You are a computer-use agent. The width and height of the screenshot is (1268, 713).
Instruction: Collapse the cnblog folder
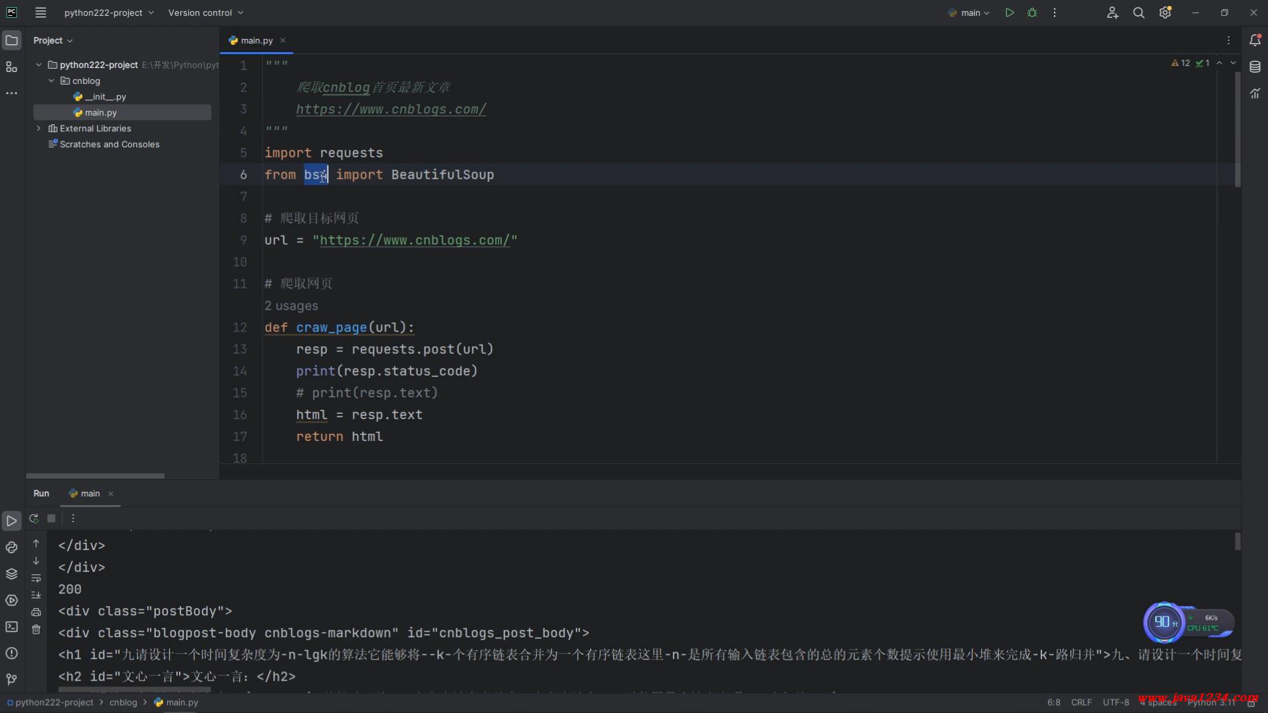point(52,81)
